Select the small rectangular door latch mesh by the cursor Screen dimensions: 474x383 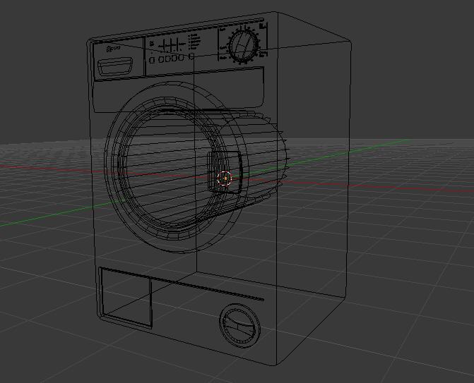click(225, 172)
